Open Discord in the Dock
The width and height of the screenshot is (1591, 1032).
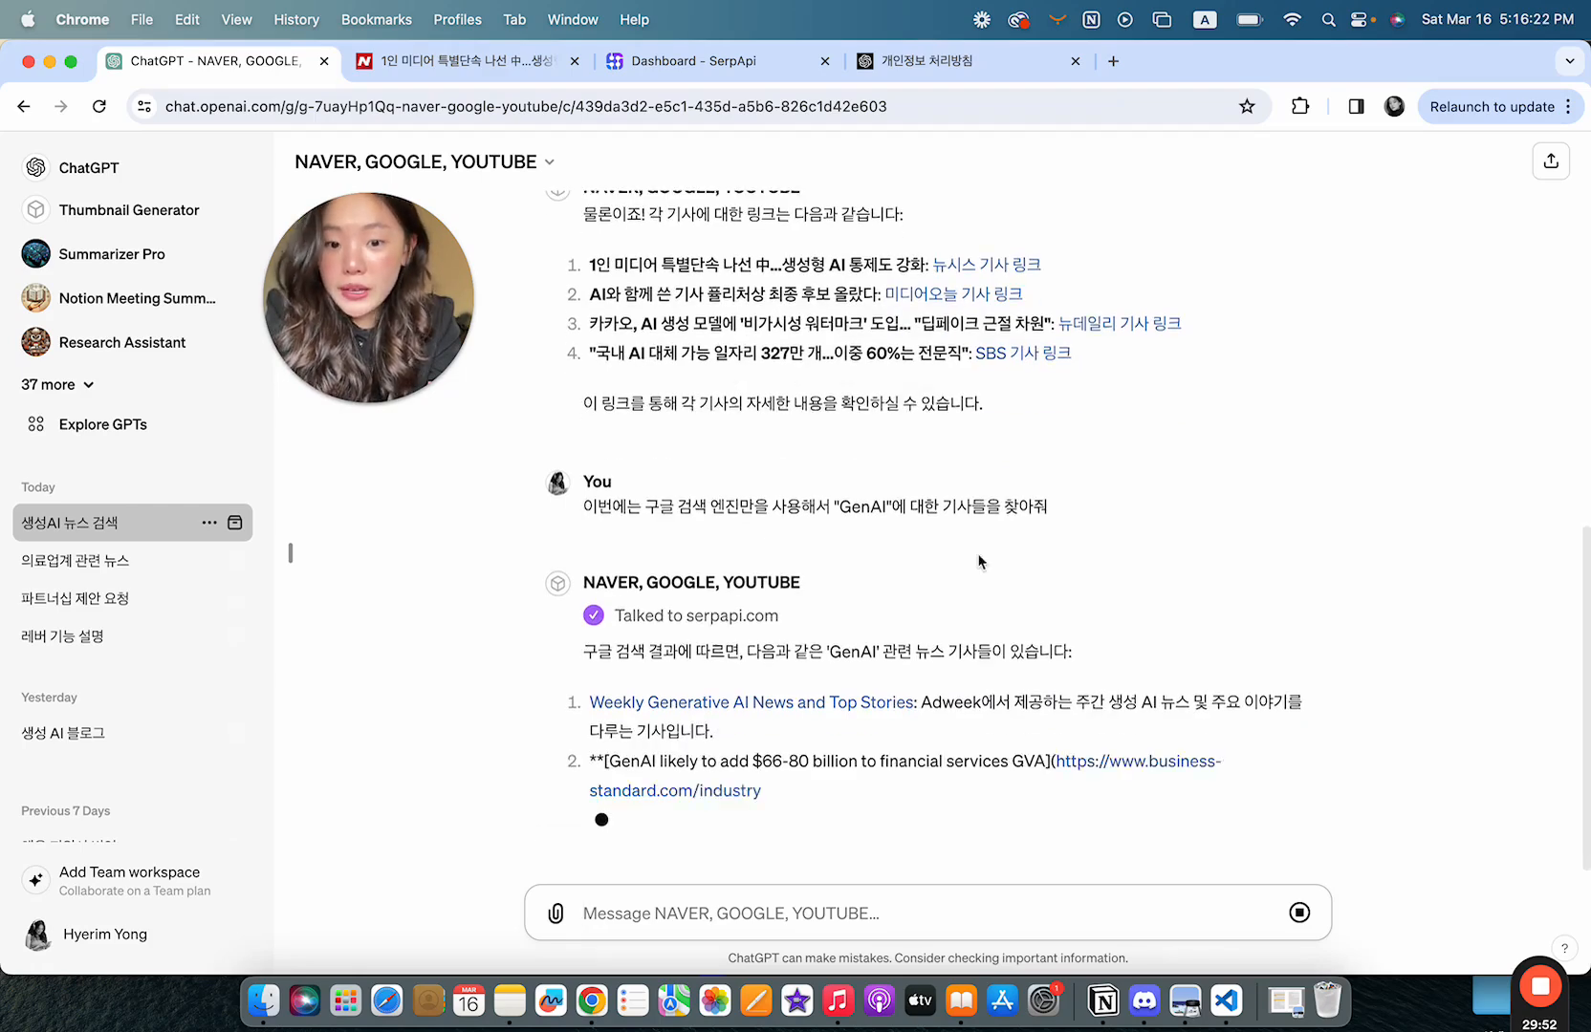(x=1144, y=1000)
